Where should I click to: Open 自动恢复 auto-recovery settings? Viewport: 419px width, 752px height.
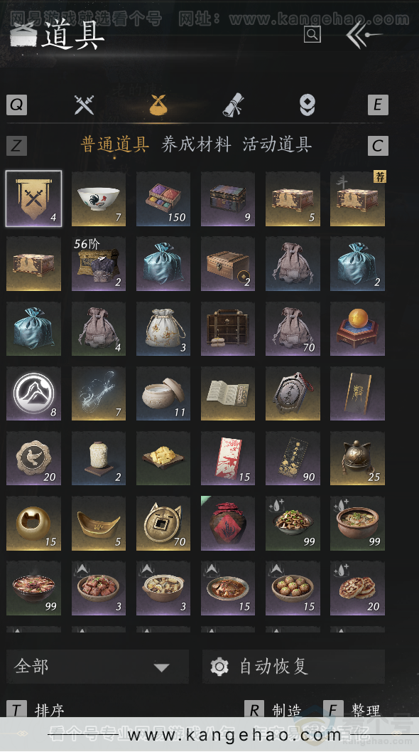pos(293,666)
